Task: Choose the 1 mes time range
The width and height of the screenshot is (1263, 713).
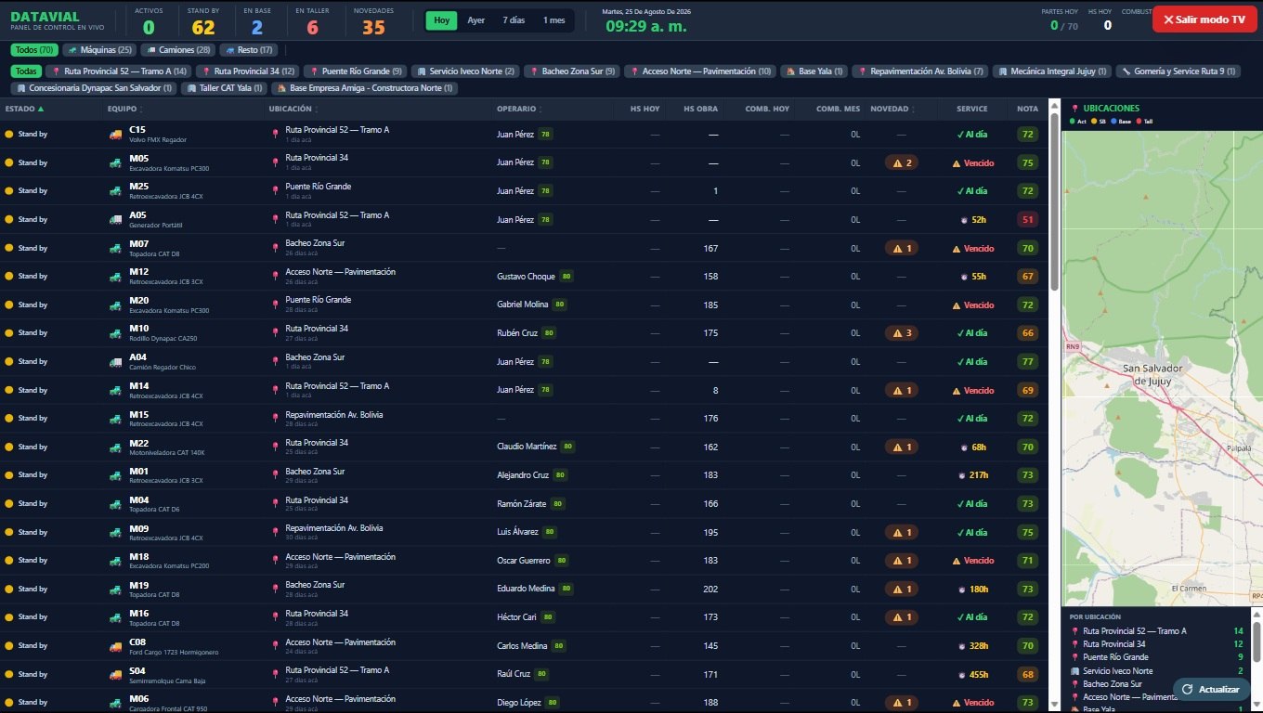Action: (553, 20)
